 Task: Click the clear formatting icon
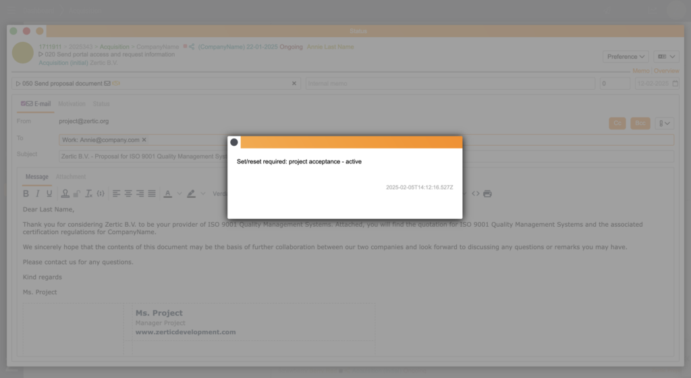(x=88, y=194)
